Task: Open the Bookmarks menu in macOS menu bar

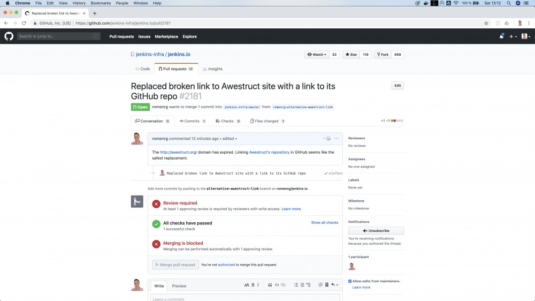Action: click(x=101, y=3)
